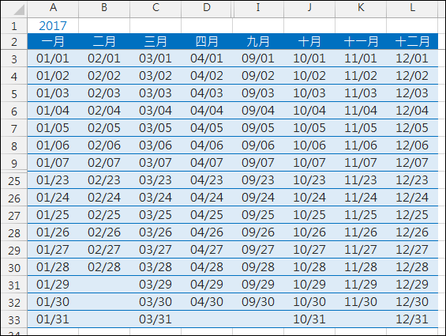Image resolution: width=446 pixels, height=336 pixels.
Task: Select row 25 header
Action: tap(14, 181)
